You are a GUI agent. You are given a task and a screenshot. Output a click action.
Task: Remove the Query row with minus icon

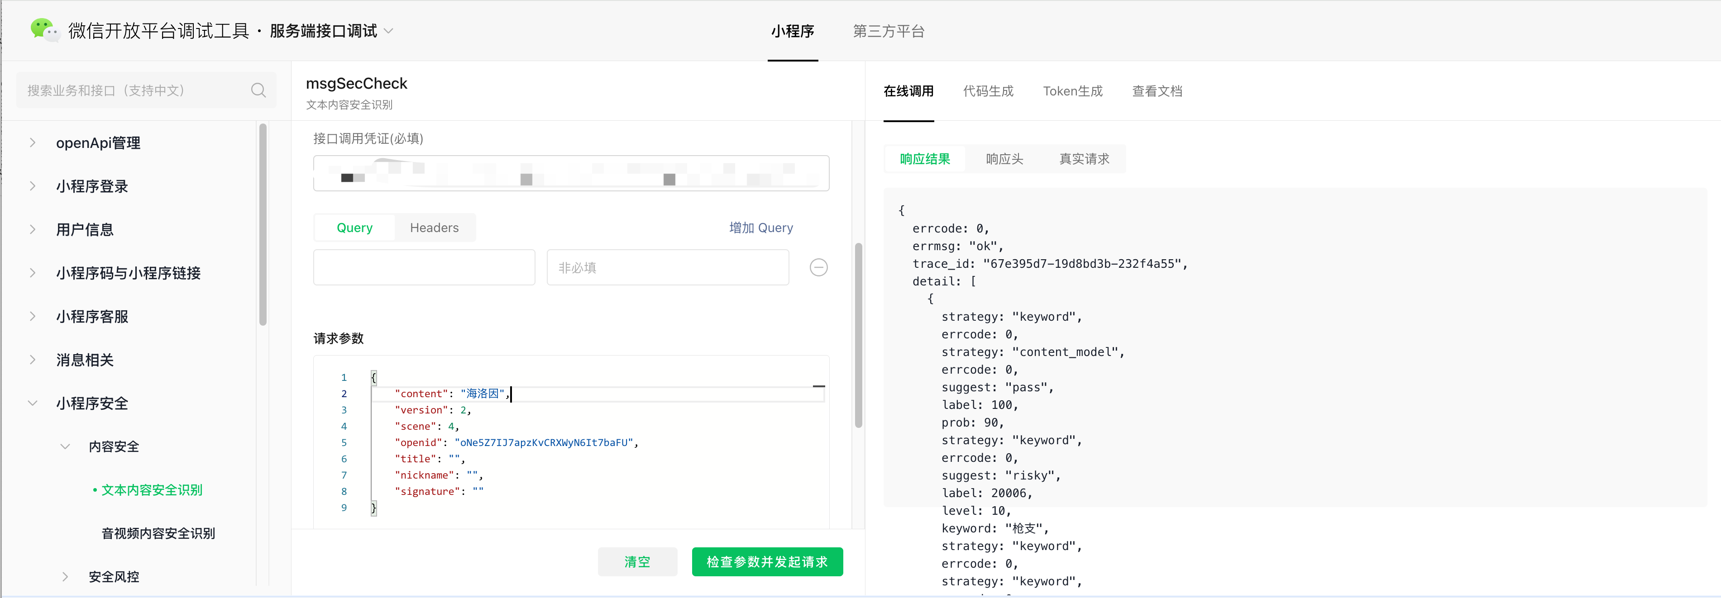click(818, 268)
